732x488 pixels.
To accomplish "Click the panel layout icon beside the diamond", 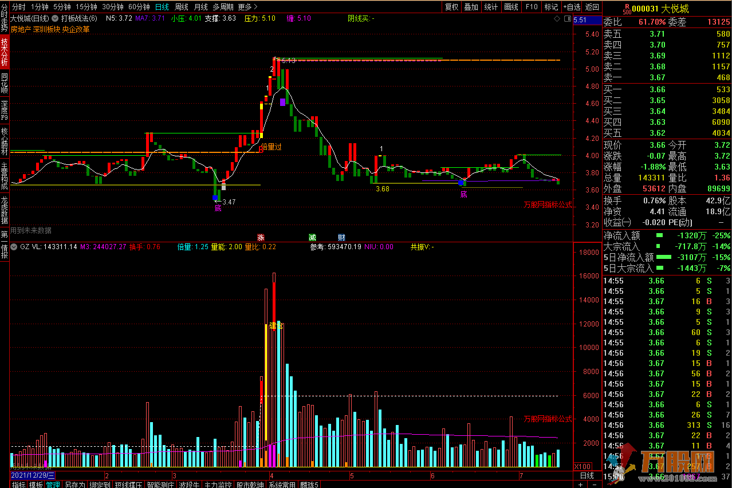I will pos(567,19).
